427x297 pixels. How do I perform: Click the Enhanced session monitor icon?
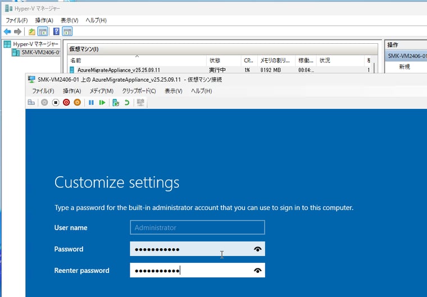click(x=140, y=103)
